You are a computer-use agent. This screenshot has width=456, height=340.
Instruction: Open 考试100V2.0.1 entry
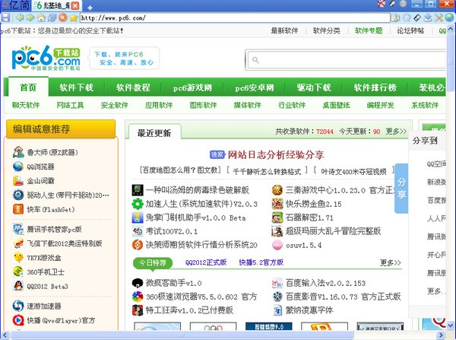tap(172, 231)
